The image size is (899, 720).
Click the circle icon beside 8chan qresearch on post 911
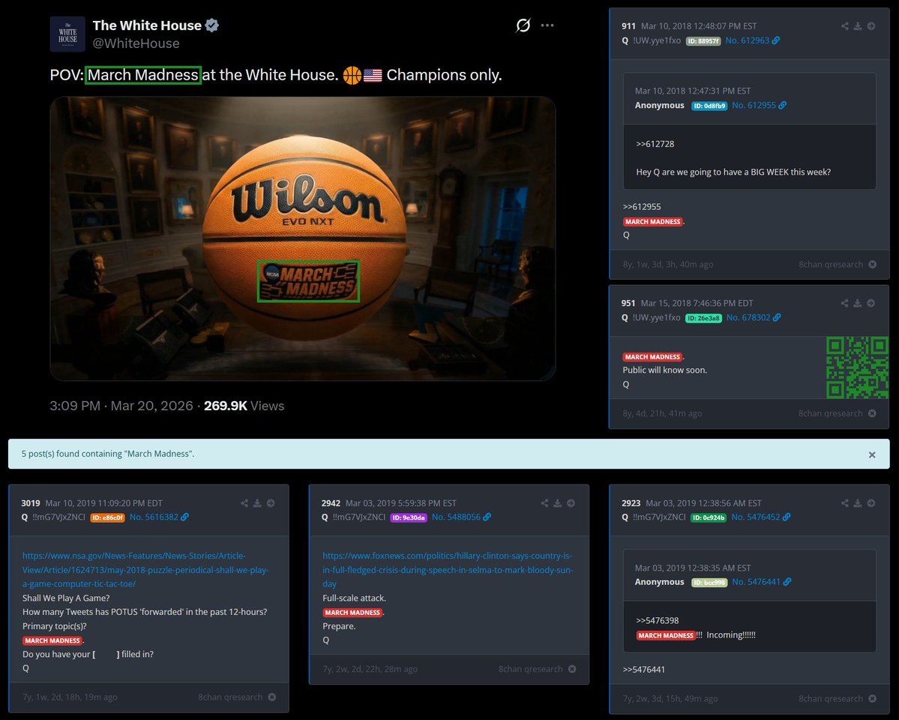click(x=872, y=265)
